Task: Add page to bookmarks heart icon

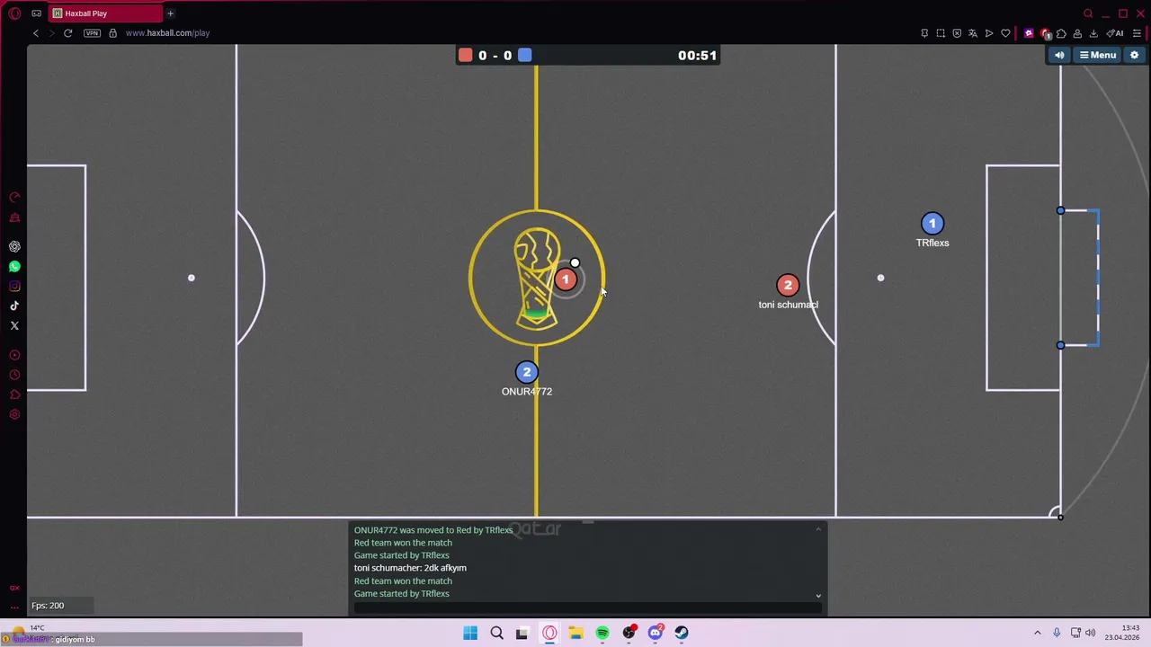Action: tap(1005, 33)
